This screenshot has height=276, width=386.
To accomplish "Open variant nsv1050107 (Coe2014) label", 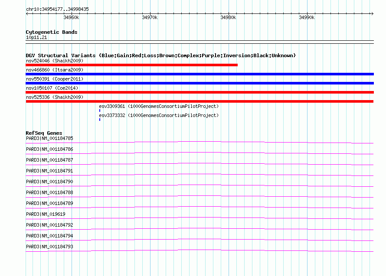I will 52,88.
